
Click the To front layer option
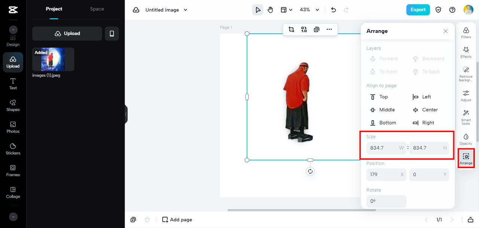[x=383, y=71]
